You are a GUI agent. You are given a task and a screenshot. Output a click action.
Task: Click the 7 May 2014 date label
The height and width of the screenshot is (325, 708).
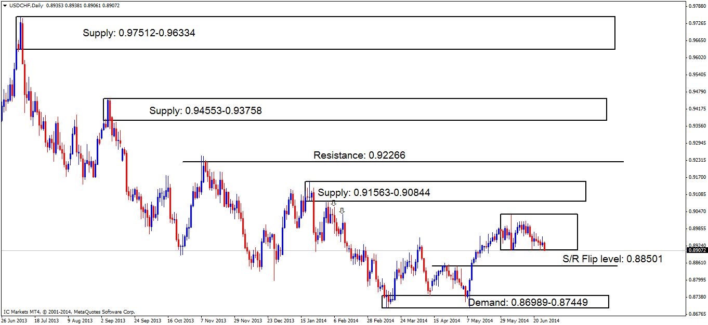pyautogui.click(x=480, y=321)
